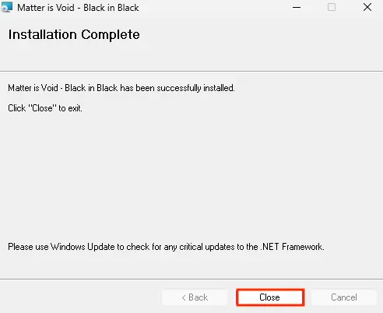Viewport: 383px width, 313px height.
Task: Click the installer icon in the title bar
Action: click(7, 7)
